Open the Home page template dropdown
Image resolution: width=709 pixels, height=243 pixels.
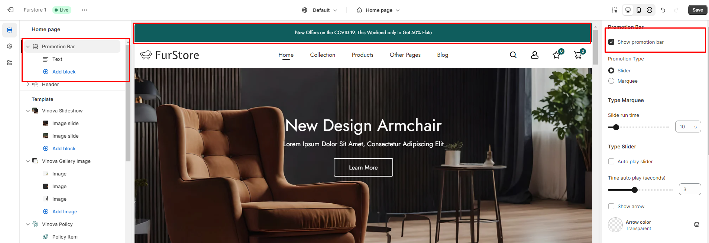point(378,10)
